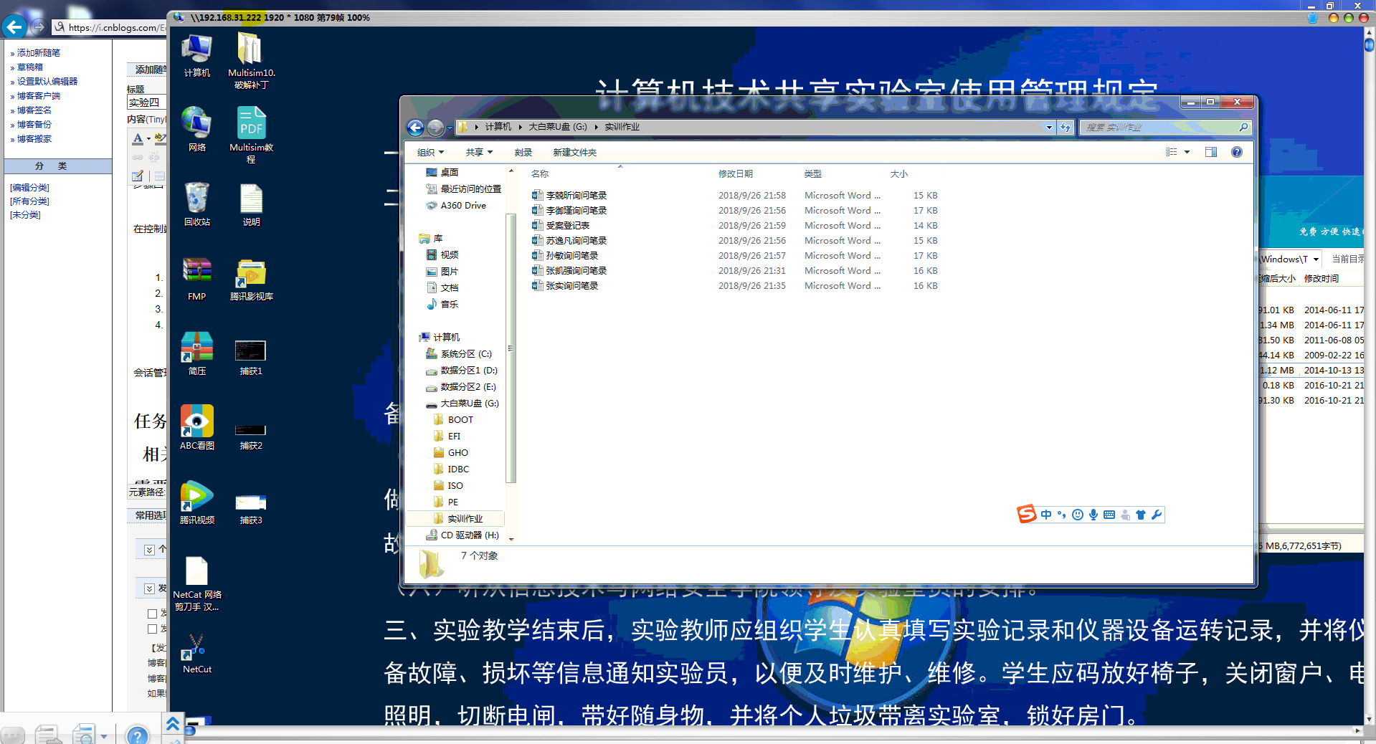Screen dimensions: 1376x744
Task: Click the browser back arrow button
Action: (x=14, y=27)
